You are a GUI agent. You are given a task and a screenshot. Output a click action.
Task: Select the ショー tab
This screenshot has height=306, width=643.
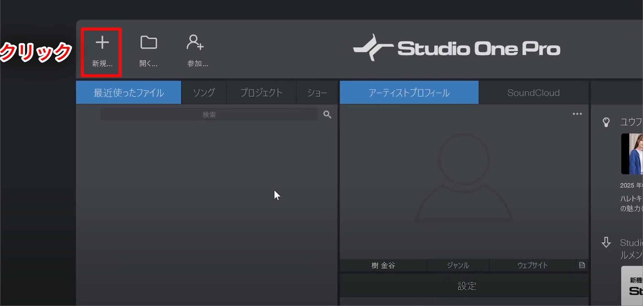[317, 93]
